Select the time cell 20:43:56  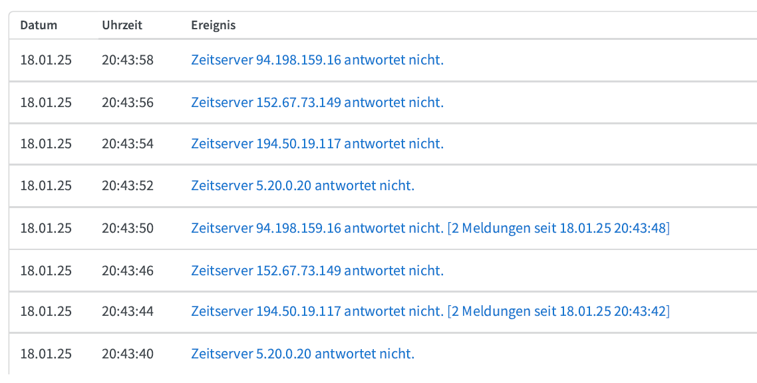[128, 102]
